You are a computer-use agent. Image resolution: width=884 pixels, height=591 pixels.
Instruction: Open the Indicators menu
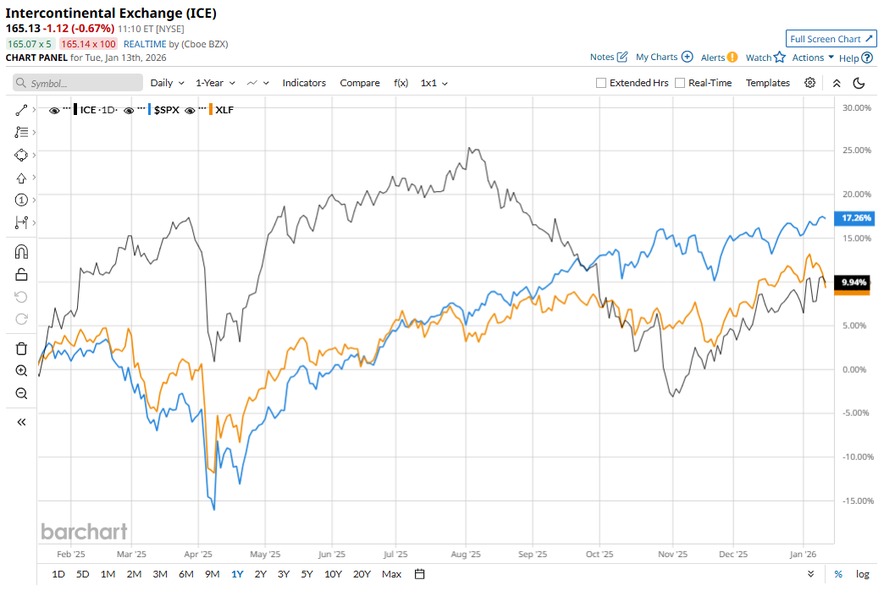click(304, 83)
